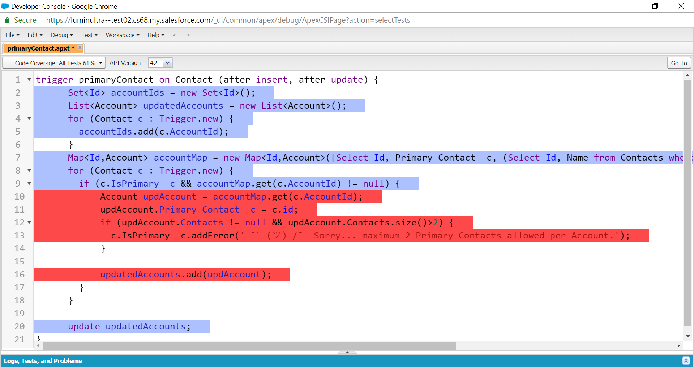Open the File menu

tap(12, 35)
